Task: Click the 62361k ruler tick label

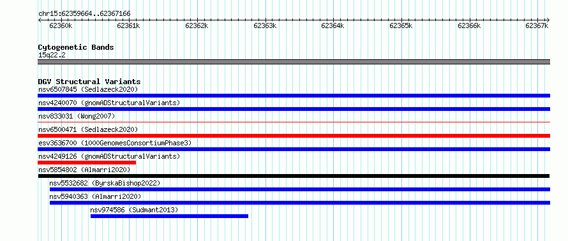Action: coord(129,26)
